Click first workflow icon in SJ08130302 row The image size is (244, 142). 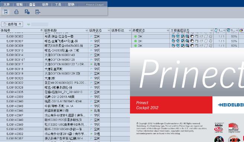(173, 36)
